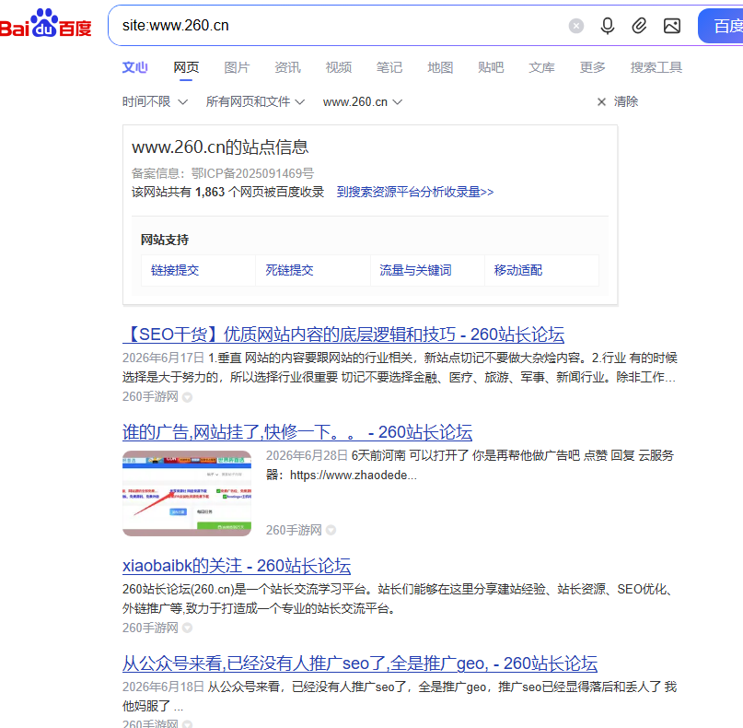
Task: Open the 更多 tab menu
Action: (x=592, y=67)
